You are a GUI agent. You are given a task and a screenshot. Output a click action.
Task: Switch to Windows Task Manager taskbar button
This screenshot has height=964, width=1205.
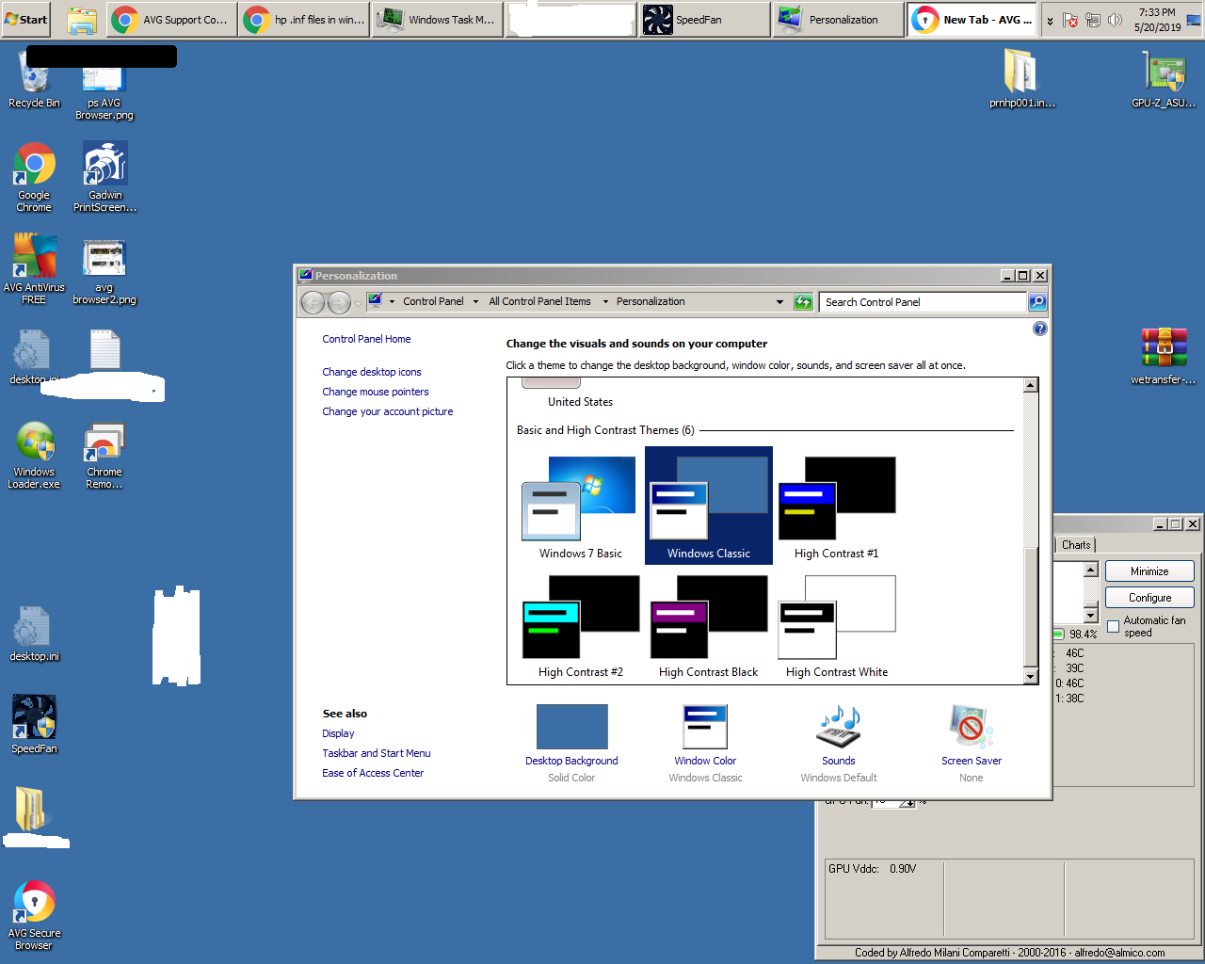[438, 20]
